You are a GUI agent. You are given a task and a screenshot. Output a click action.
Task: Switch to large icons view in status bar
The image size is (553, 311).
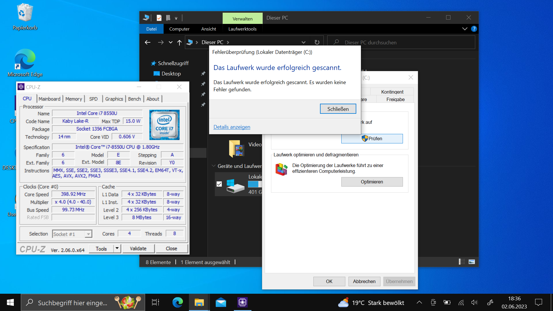[x=472, y=262]
